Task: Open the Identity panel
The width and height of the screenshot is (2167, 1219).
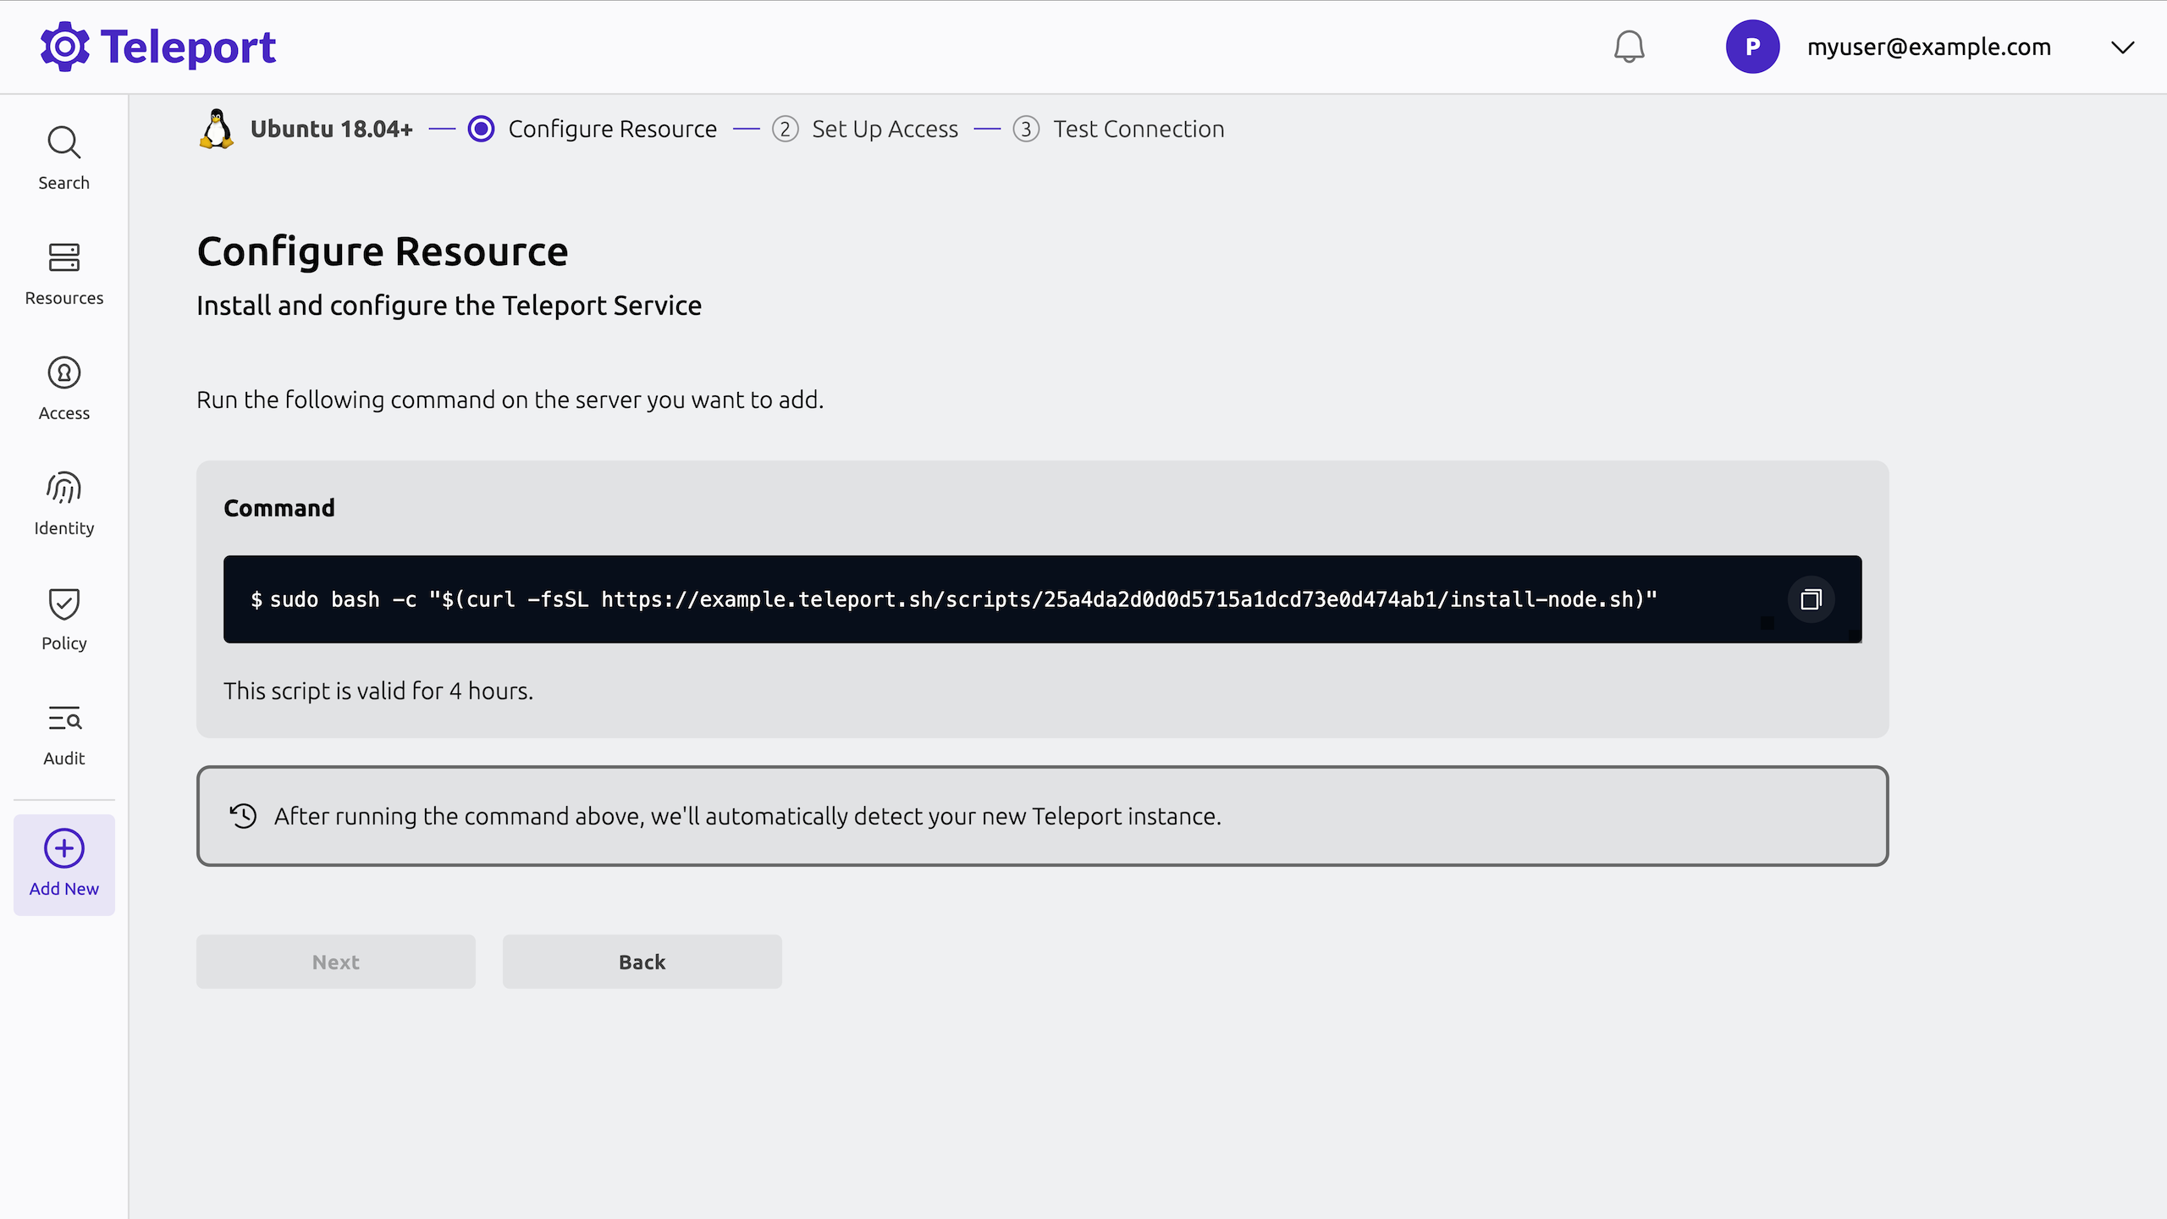Action: (x=63, y=502)
